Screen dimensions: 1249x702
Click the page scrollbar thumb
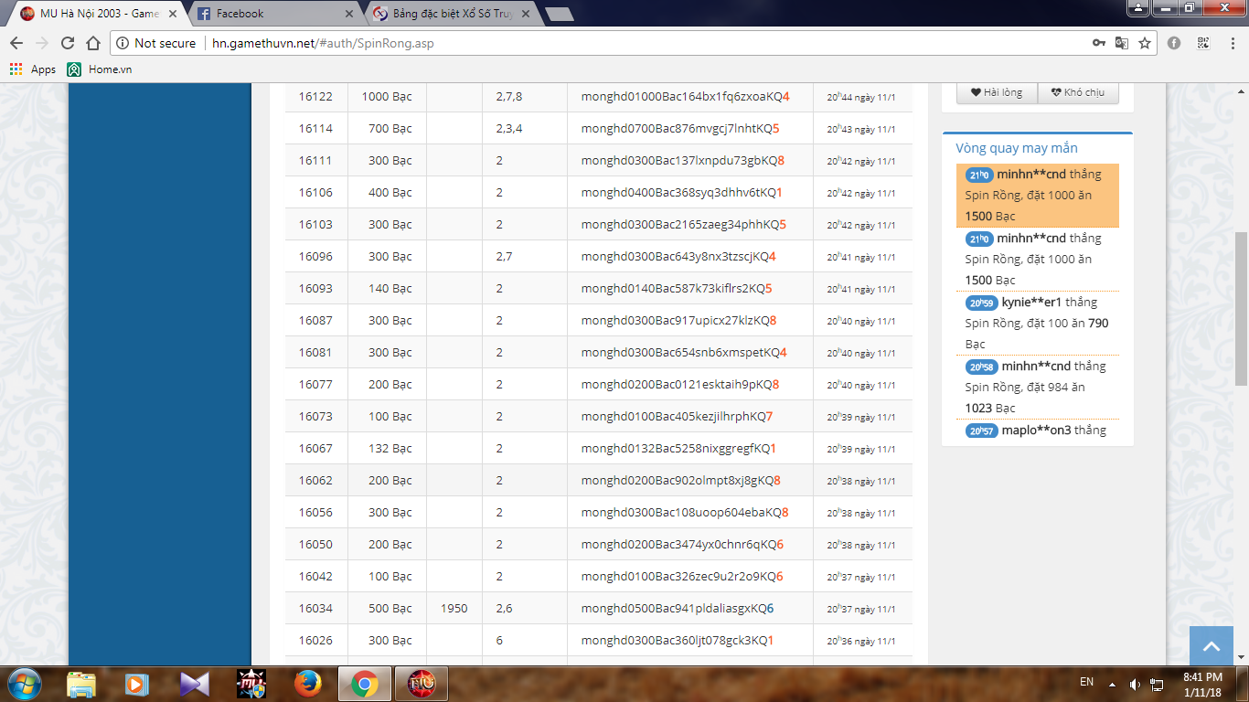pos(1241,307)
